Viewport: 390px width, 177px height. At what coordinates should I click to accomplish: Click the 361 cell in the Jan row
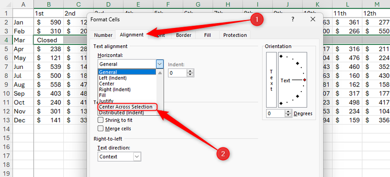pyautogui.click(x=347, y=22)
